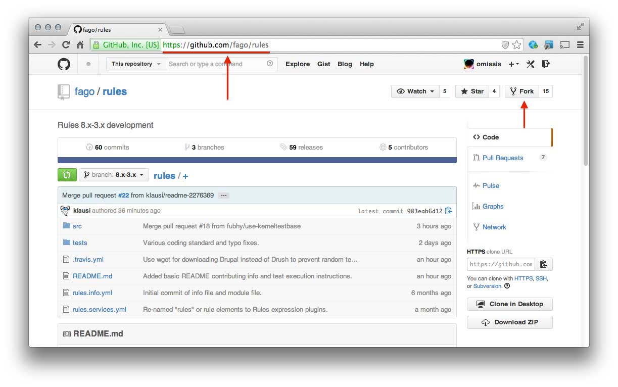618x387 pixels.
Task: Switch clone URL to SSH
Action: [x=541, y=278]
